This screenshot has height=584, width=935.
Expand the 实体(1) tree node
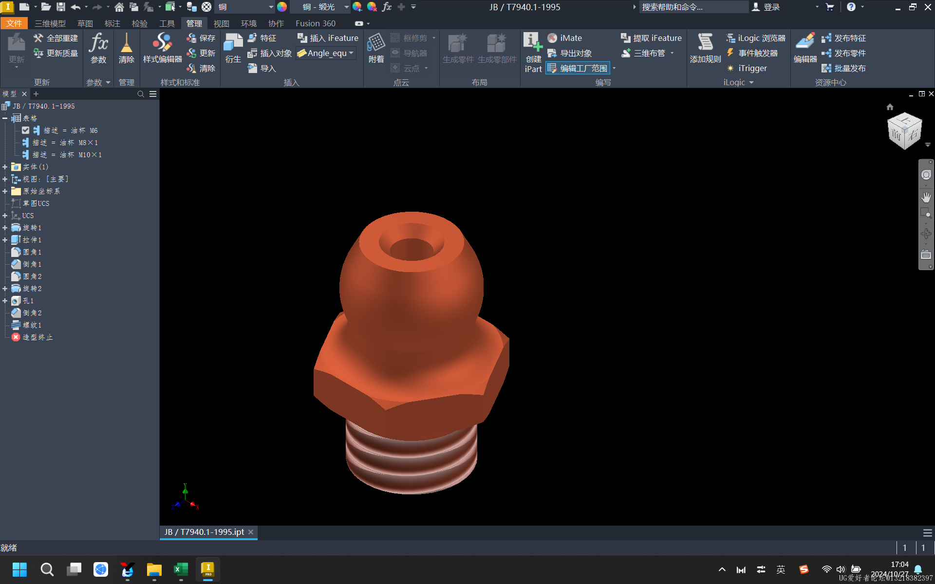(x=5, y=167)
